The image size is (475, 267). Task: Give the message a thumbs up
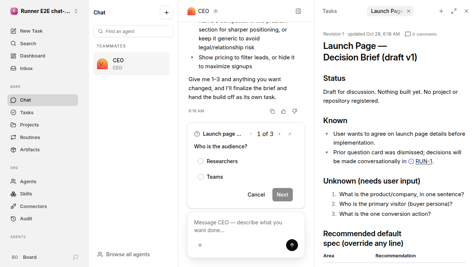pyautogui.click(x=284, y=111)
